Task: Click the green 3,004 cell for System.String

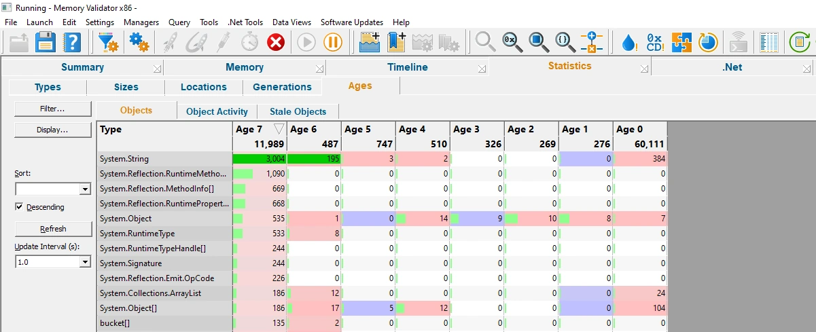Action: click(260, 159)
